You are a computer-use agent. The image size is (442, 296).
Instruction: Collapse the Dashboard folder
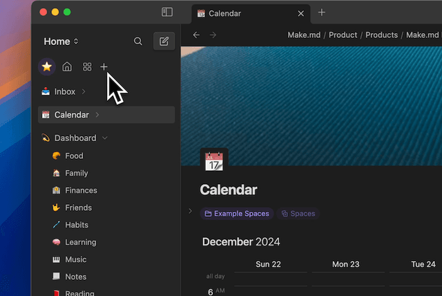(x=105, y=138)
